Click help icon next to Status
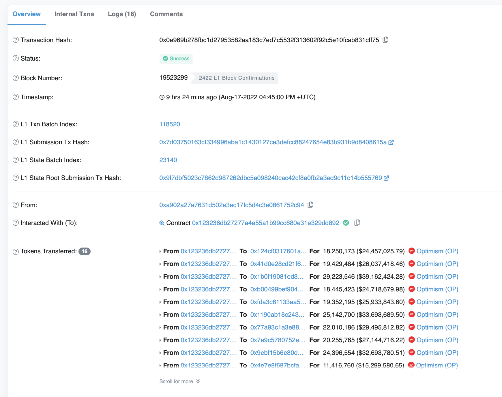 click(x=16, y=58)
